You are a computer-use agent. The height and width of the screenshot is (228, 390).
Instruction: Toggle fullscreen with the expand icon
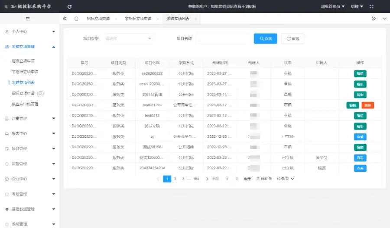point(372,6)
